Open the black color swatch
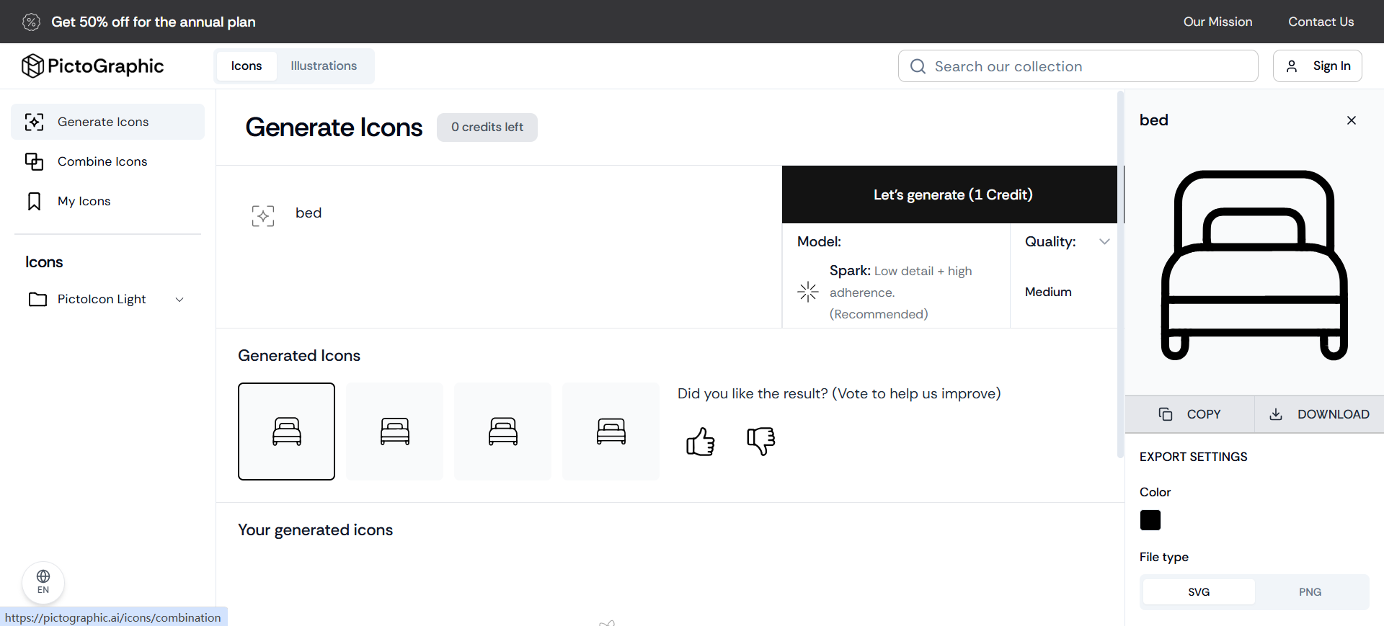1384x626 pixels. tap(1150, 520)
